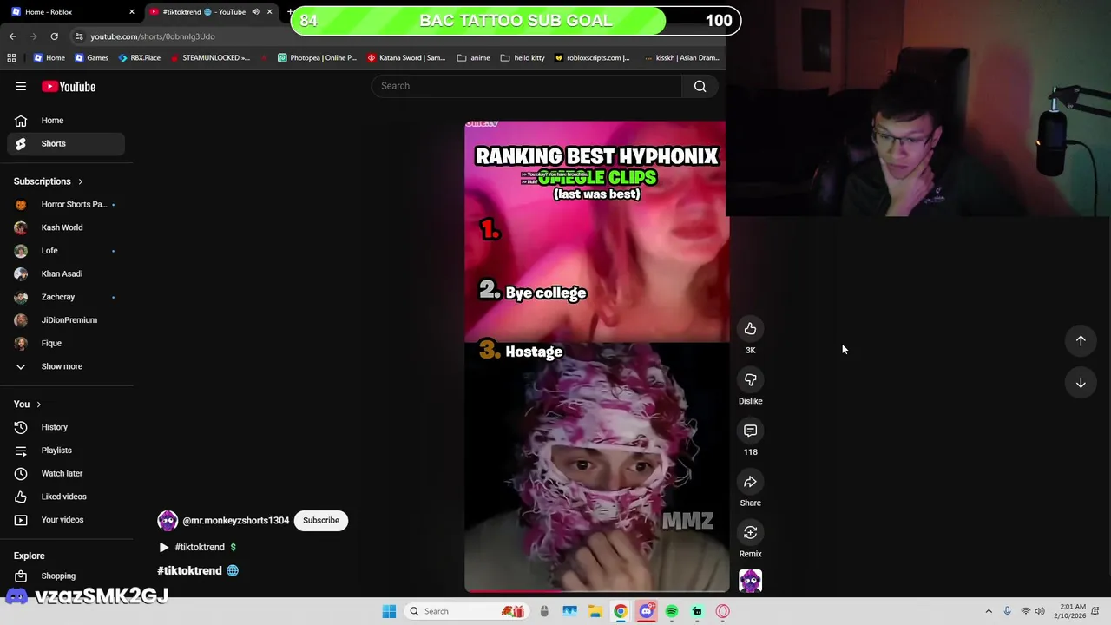Click the browser back arrow

click(x=12, y=36)
